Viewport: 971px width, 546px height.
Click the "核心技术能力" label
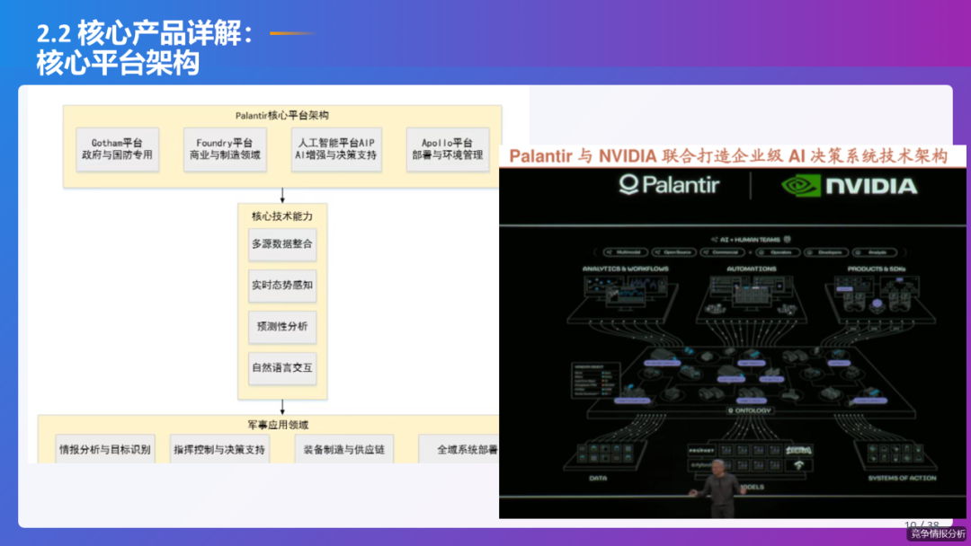coord(282,216)
